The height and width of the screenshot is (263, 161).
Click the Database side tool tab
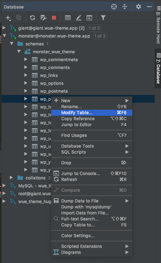click(x=158, y=68)
